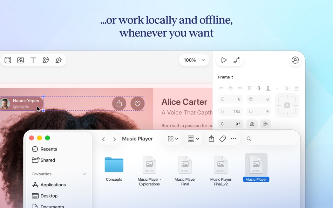Select the Vector Pen tool
The width and height of the screenshot is (333, 208).
pos(59,60)
